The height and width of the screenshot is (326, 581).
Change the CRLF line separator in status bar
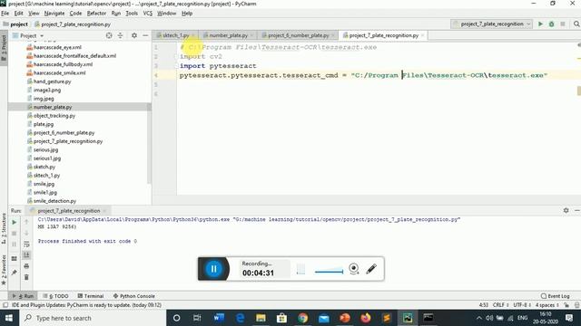click(x=501, y=305)
